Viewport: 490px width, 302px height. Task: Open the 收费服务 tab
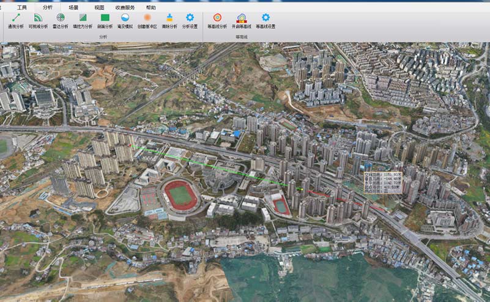(x=125, y=7)
